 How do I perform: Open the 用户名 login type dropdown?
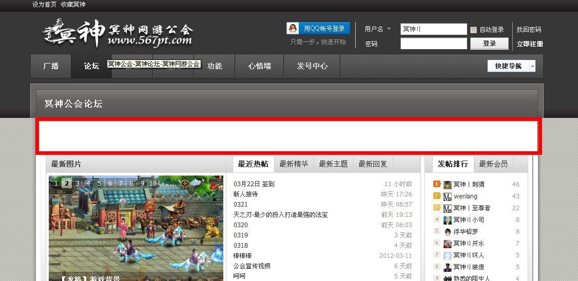click(389, 29)
